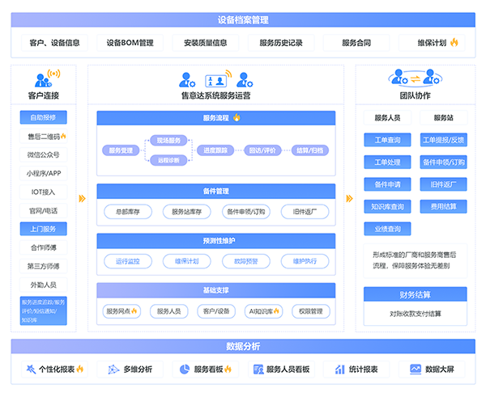
Task: Click the flame icon beside 维保计划 in 设备档案管理
Action: click(x=454, y=42)
